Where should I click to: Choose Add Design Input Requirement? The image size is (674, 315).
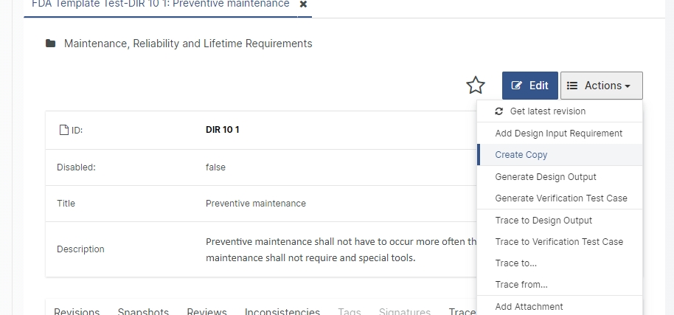click(x=558, y=134)
